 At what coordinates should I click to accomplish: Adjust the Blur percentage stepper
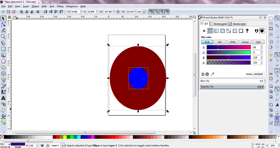(265, 81)
